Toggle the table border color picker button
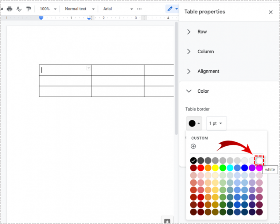The height and width of the screenshot is (224, 280). 194,123
